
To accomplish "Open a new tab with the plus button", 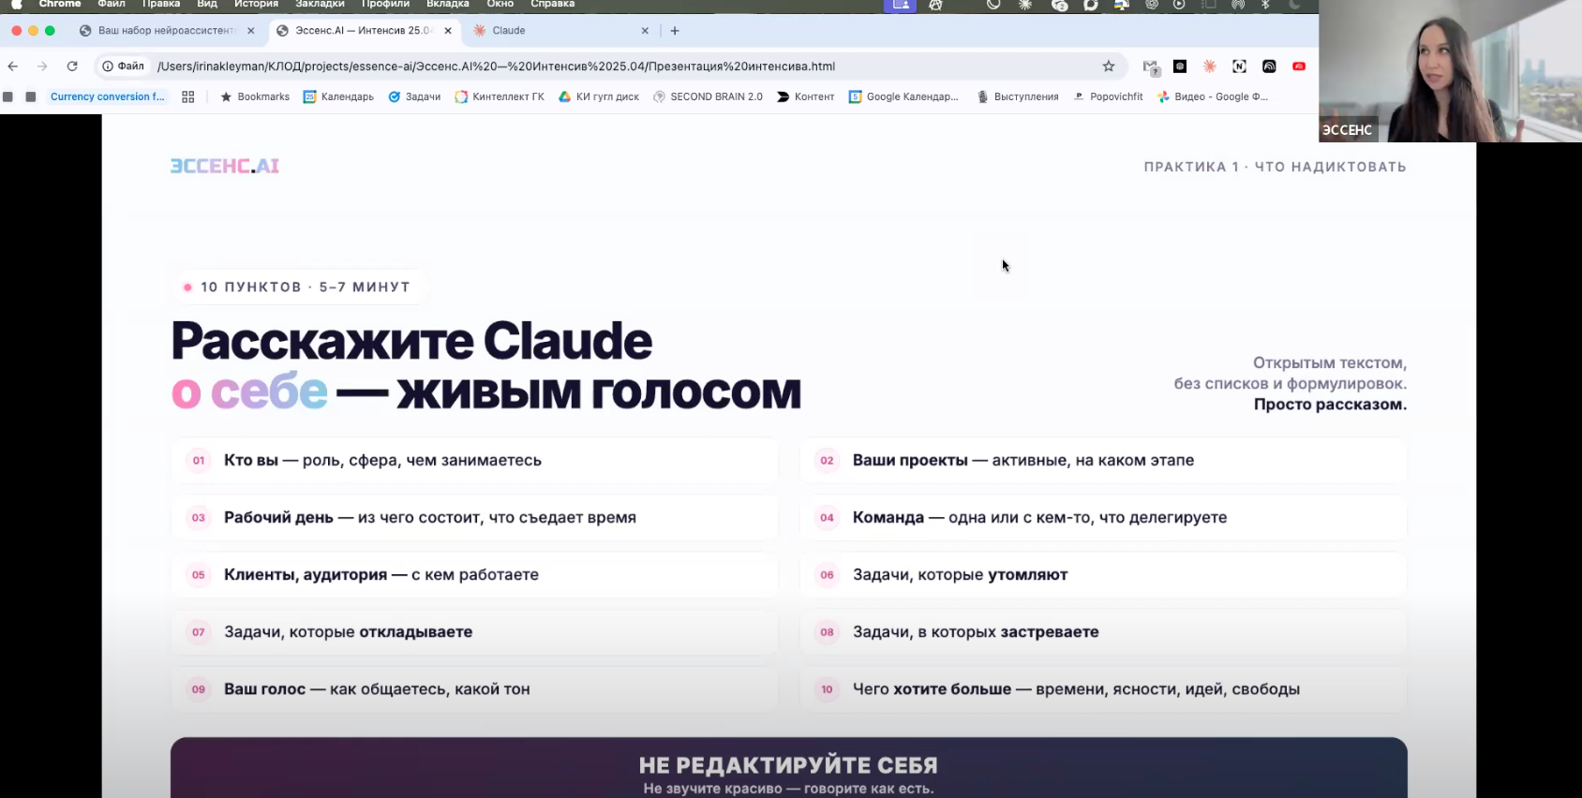I will 675,31.
